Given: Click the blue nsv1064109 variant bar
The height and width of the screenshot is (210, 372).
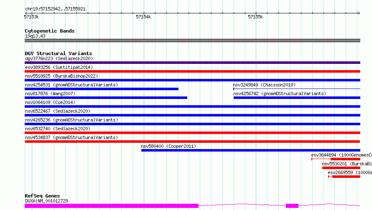Looking at the screenshot, I should click(x=192, y=106).
